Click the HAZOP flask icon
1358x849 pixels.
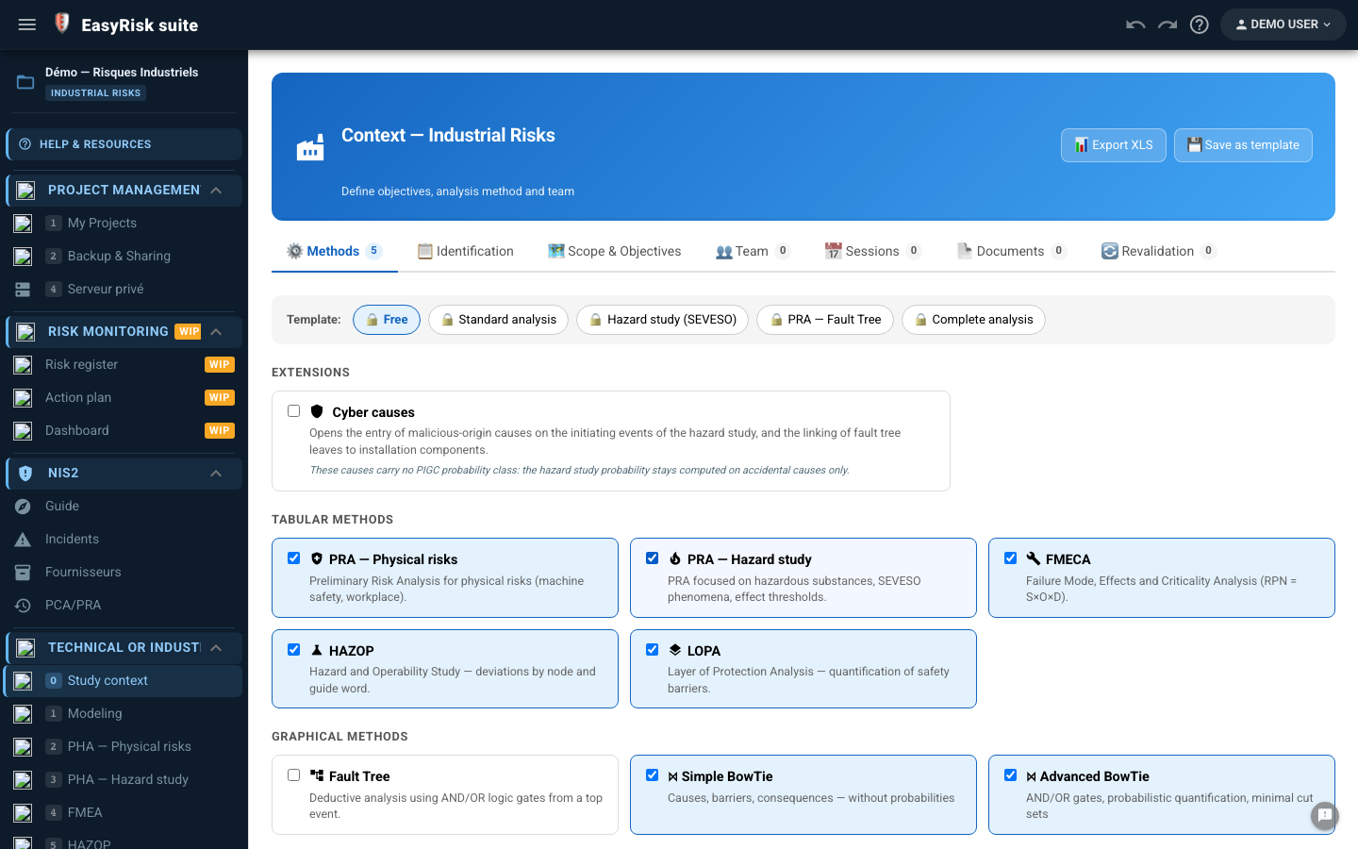(317, 650)
